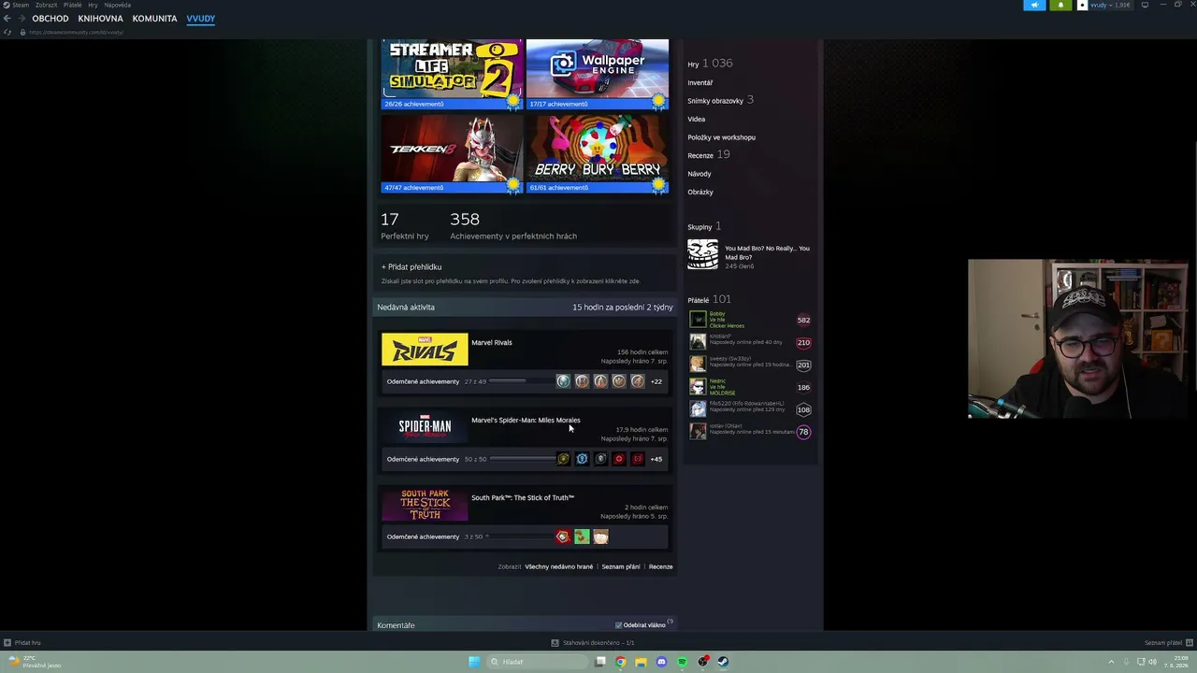This screenshot has width=1197, height=673.
Task: Open the green notifications bell
Action: (1060, 5)
